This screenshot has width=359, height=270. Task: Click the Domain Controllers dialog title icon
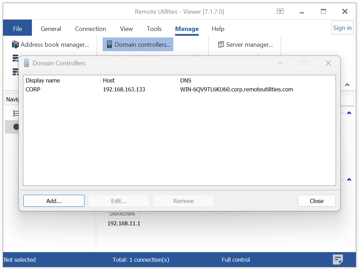tap(26, 63)
